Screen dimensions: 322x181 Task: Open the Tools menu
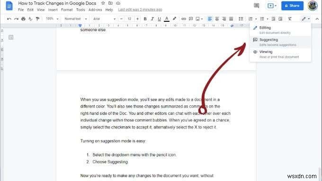pos(80,9)
